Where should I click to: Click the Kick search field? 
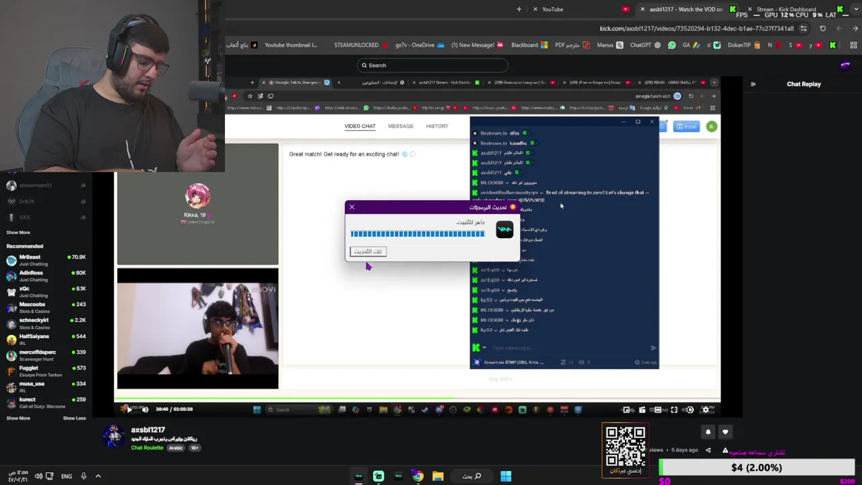[x=432, y=65]
